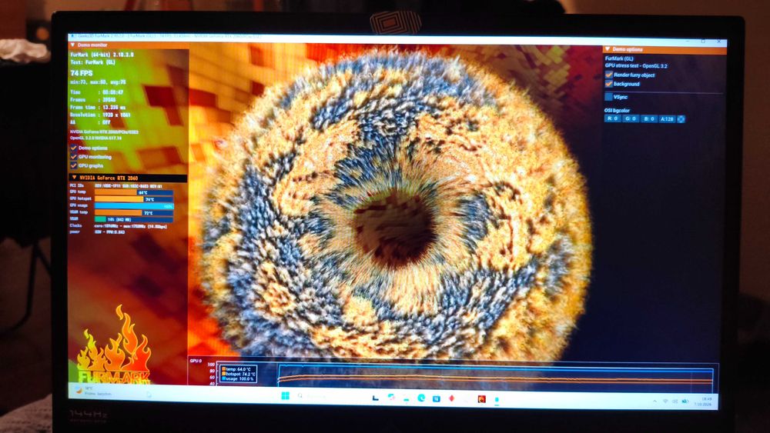Viewport: 770px width, 433px height.
Task: Click the red diamond taskbar icon
Action: coord(451,398)
